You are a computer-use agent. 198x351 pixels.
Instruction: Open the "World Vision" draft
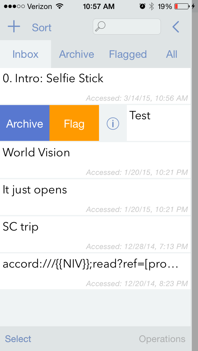click(95, 159)
